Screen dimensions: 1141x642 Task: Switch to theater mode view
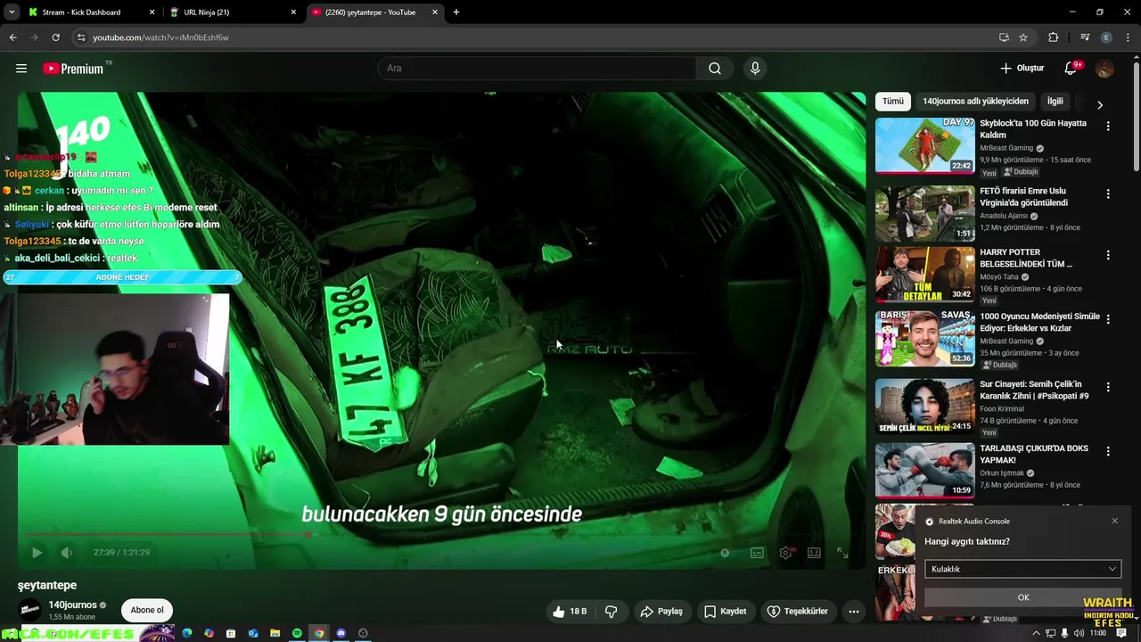(814, 553)
